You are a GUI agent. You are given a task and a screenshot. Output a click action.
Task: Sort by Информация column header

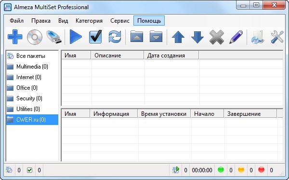pyautogui.click(x=114, y=114)
